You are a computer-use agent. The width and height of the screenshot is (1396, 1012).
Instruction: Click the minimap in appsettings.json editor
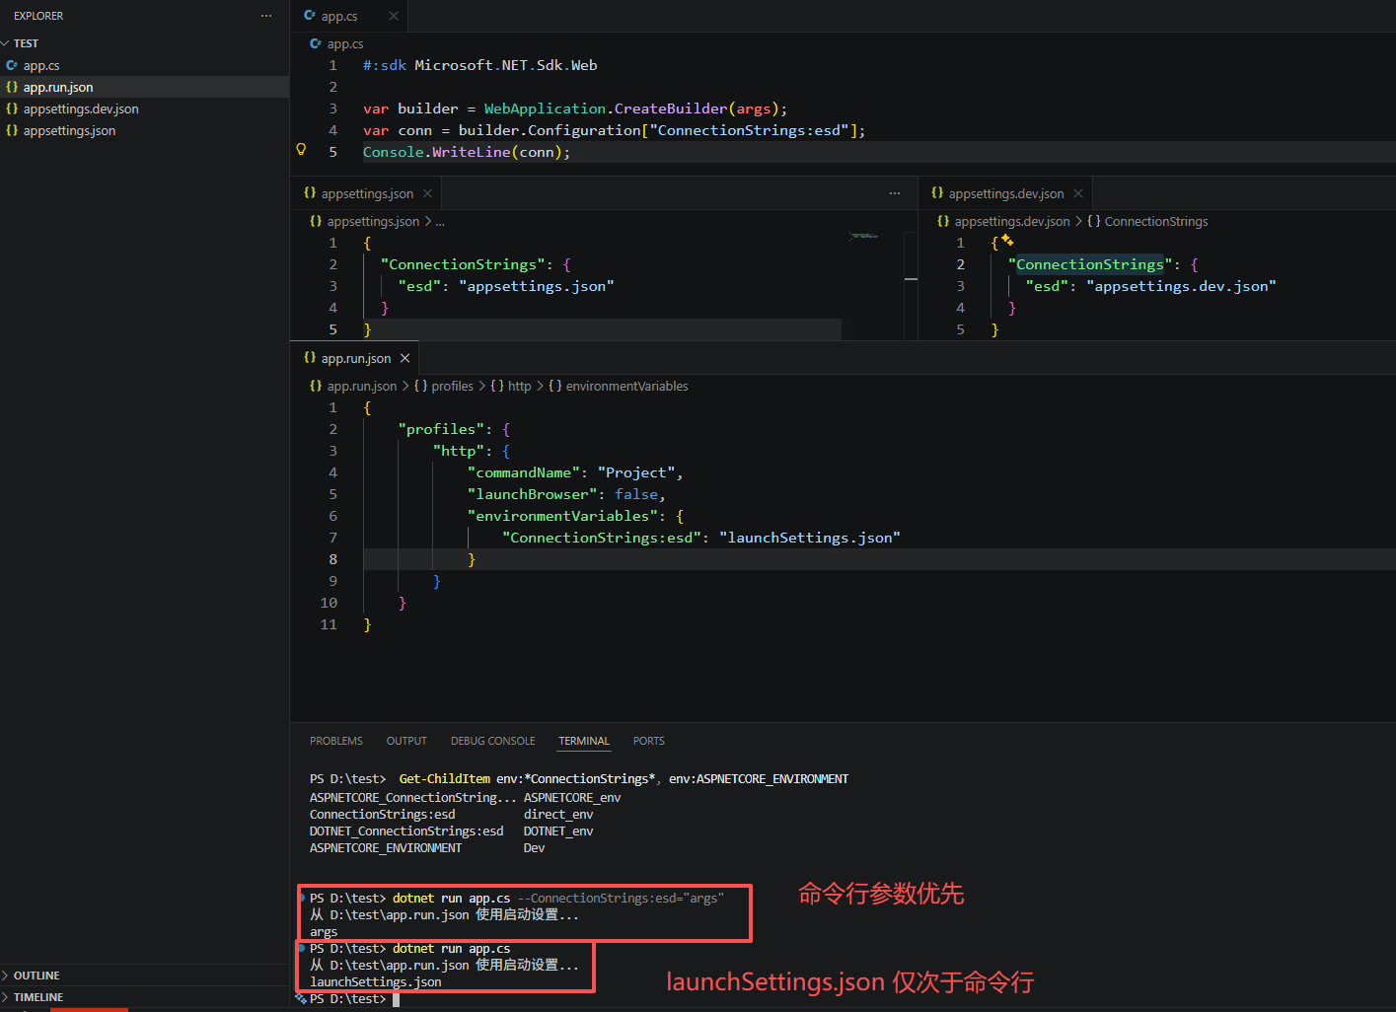coord(864,236)
